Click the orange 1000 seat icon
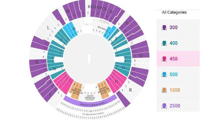204x136 pixels. click(164, 90)
